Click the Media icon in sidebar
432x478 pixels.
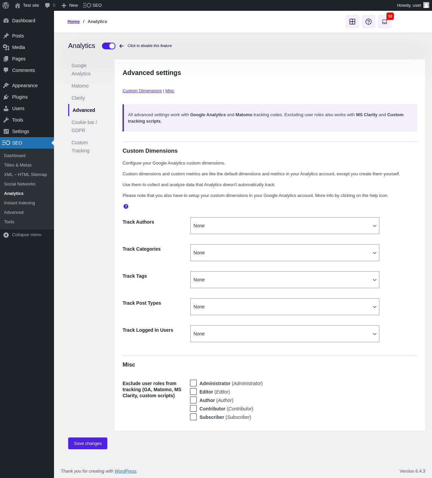[x=6, y=47]
